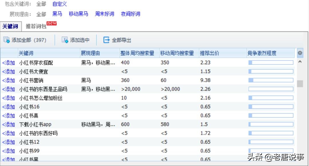Select the 黑马 display reason filter
Screen dimensions: 309x166
click(x=57, y=14)
